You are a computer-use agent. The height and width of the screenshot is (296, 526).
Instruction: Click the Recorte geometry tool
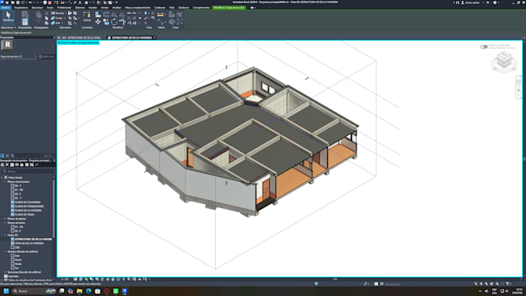(58, 13)
